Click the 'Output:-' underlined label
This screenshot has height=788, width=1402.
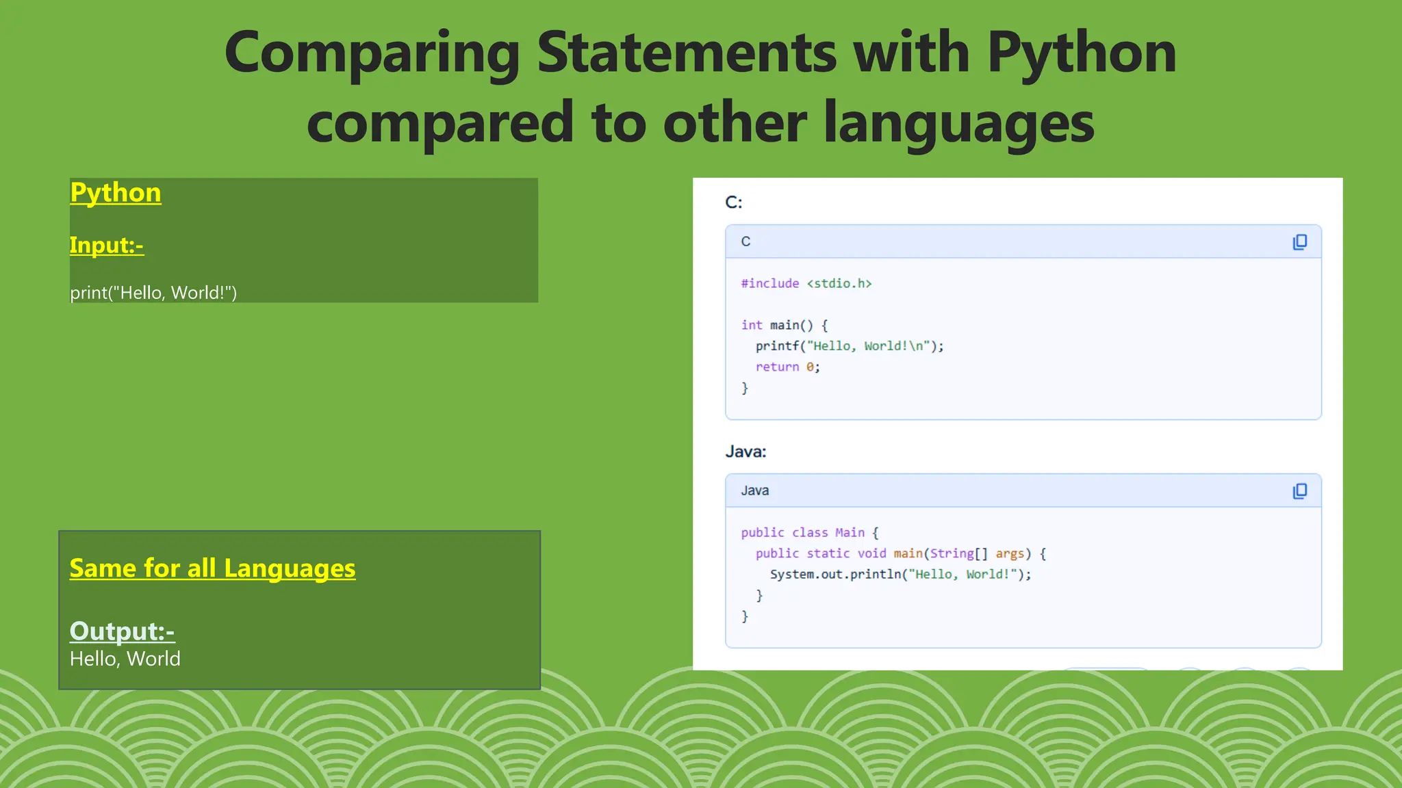[x=122, y=631]
